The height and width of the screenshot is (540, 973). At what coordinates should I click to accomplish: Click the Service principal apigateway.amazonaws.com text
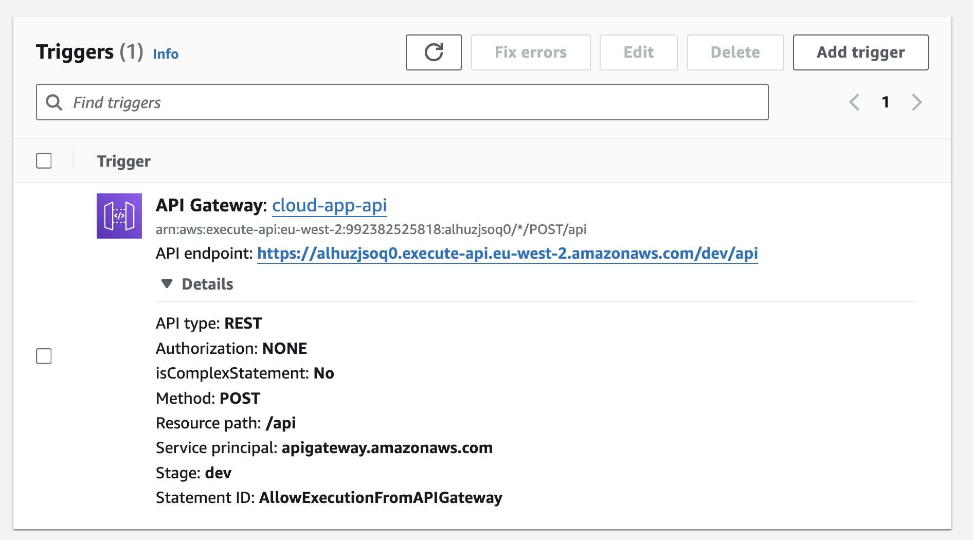click(x=324, y=448)
